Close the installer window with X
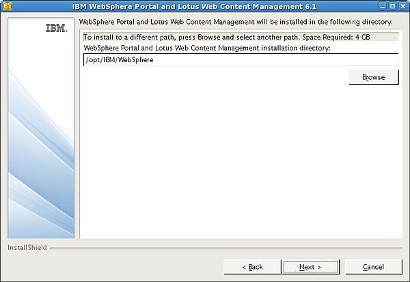 403,6
